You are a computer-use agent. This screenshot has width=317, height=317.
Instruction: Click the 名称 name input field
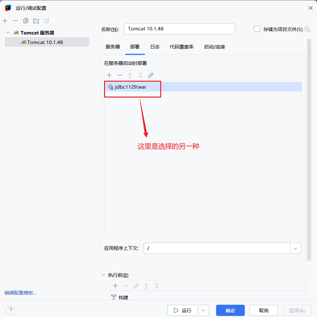(x=180, y=29)
